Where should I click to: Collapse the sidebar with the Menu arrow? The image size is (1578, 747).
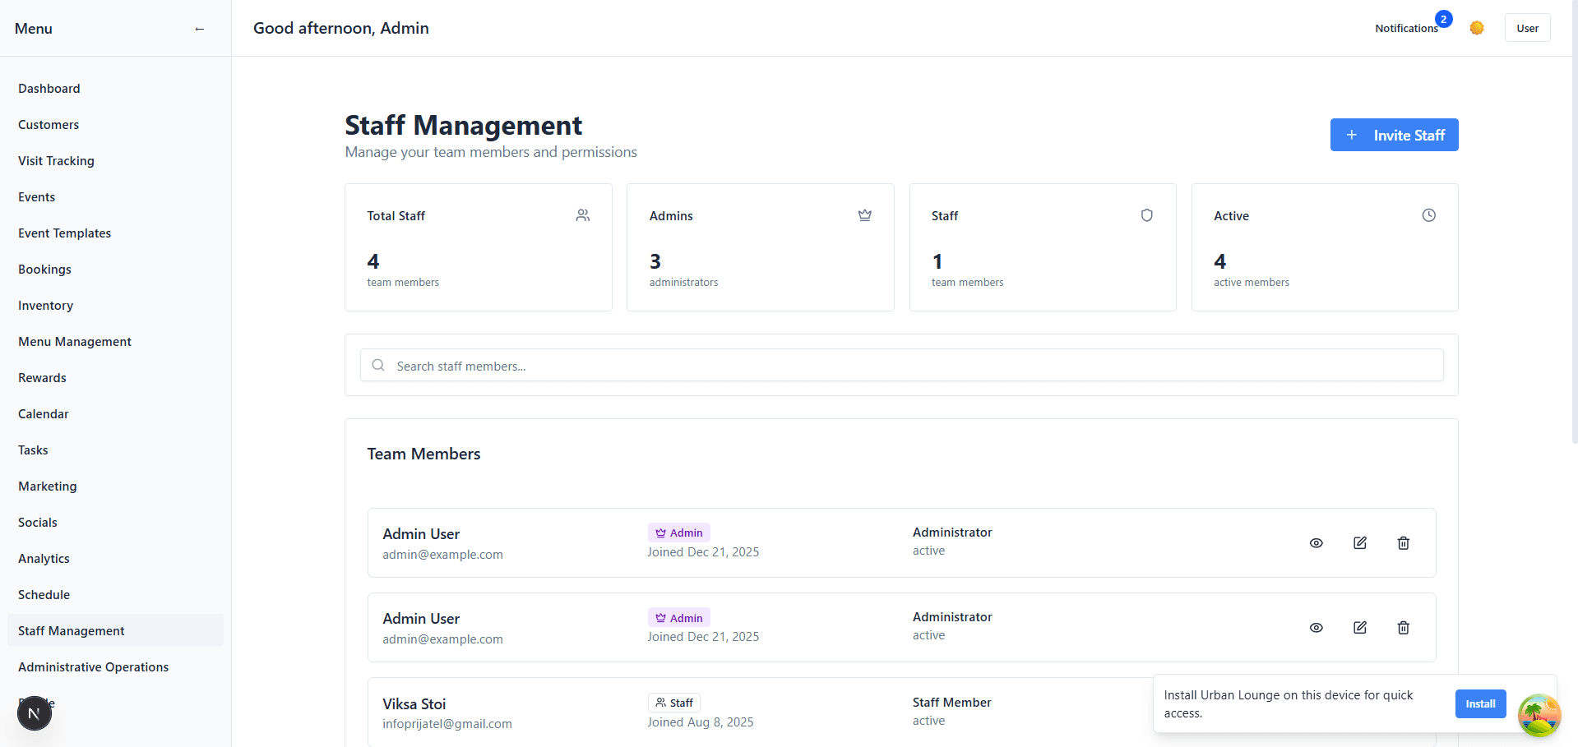tap(199, 29)
